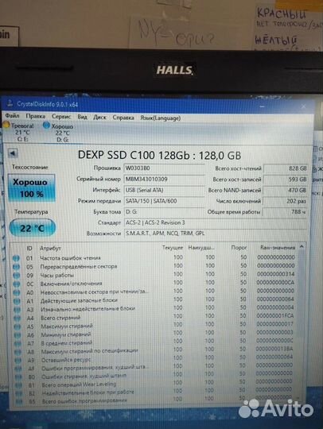The height and width of the screenshot is (429, 323).
Task: Click the Режим передачи field SATA/150 | SATA/600
Action: [x=164, y=201]
